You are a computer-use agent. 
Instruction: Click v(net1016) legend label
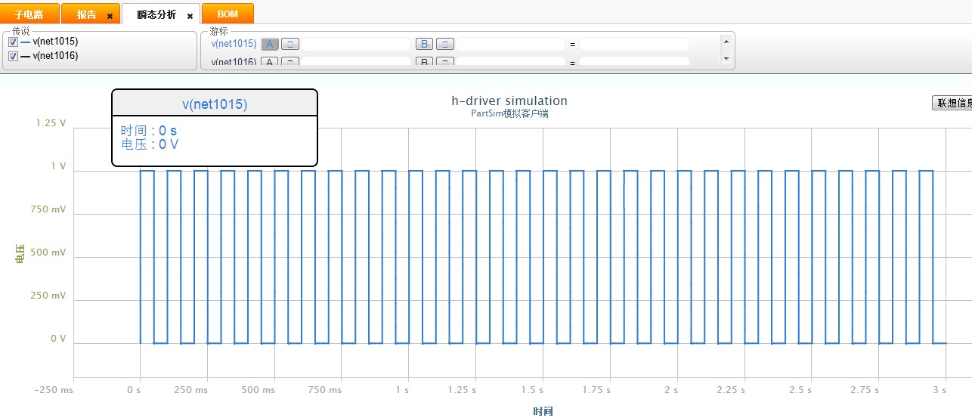click(55, 56)
